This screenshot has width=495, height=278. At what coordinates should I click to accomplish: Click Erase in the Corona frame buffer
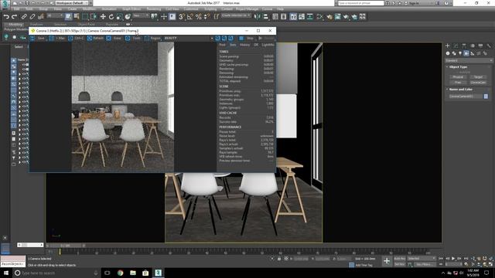pyautogui.click(x=114, y=38)
